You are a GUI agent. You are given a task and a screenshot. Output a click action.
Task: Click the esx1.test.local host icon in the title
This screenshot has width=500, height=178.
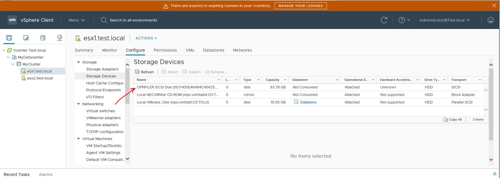pos(78,38)
